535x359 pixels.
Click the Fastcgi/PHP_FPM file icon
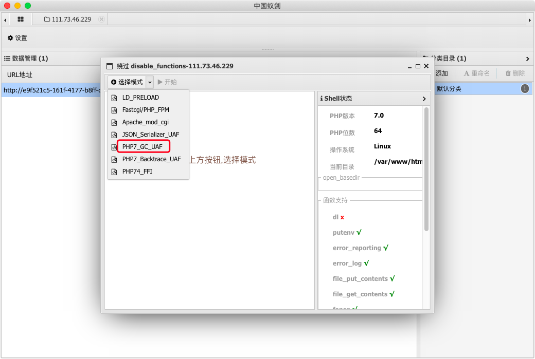[x=114, y=110]
